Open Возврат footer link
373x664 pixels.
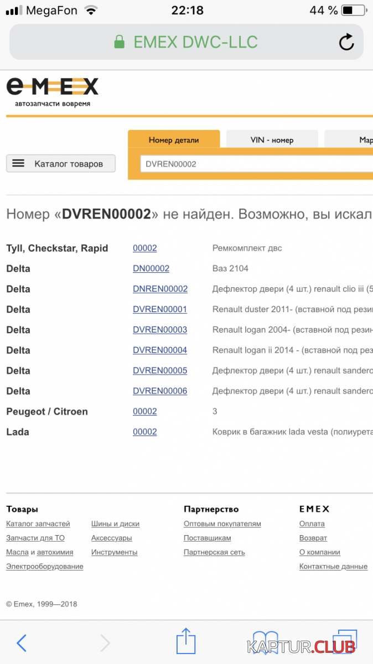click(313, 538)
